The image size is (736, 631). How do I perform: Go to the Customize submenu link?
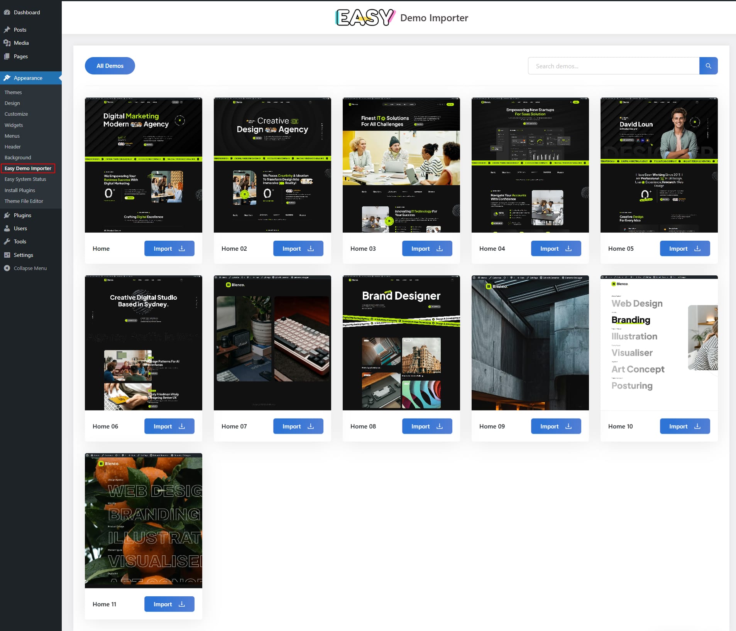[x=16, y=114]
